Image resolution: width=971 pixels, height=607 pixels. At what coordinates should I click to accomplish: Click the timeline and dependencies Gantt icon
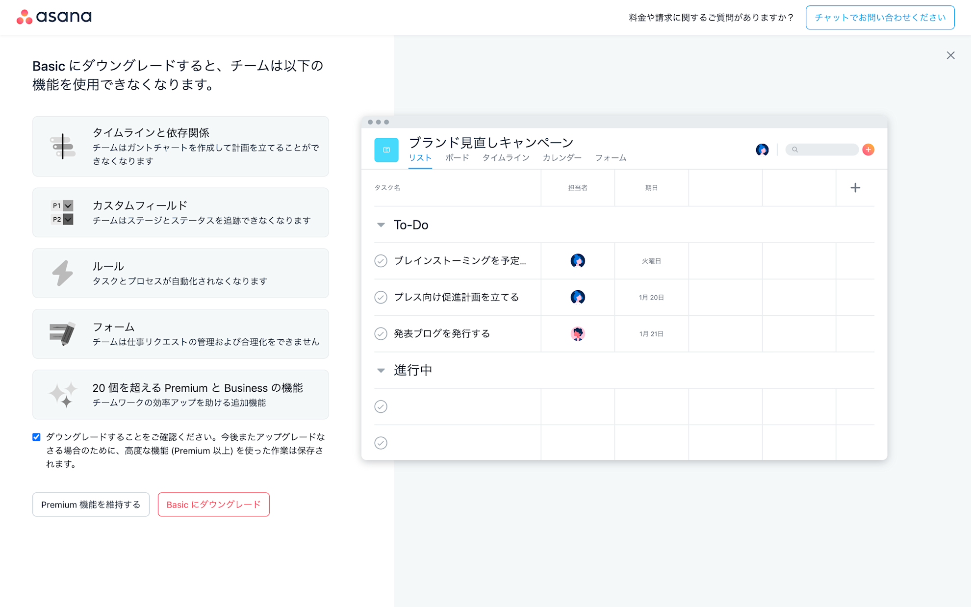point(63,146)
